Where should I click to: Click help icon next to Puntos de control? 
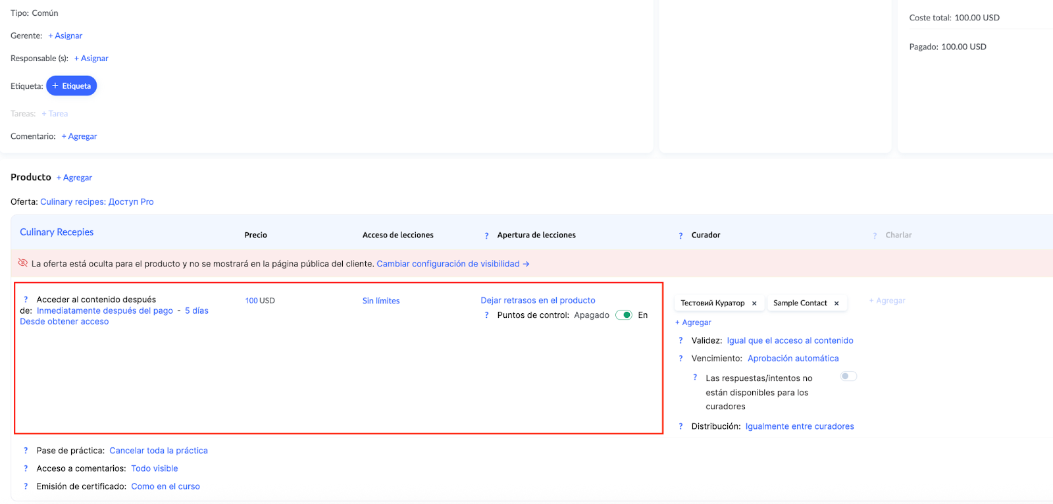click(x=486, y=315)
